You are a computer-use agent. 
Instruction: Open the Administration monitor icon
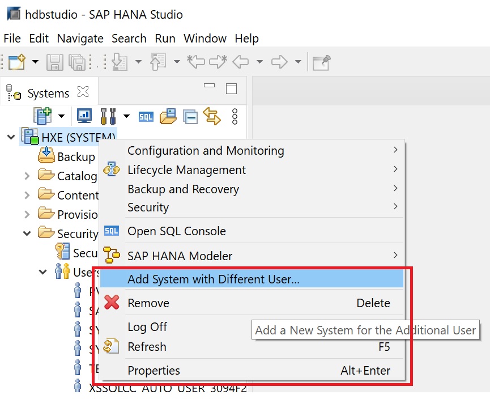tap(84, 116)
